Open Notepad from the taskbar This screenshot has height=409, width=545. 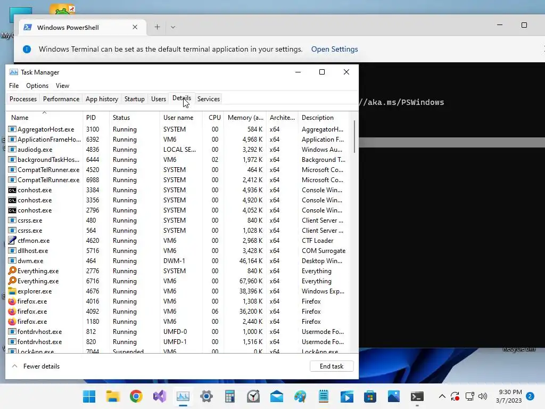click(324, 396)
